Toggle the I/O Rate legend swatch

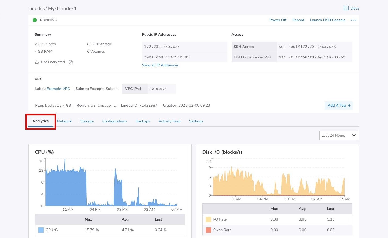(x=208, y=219)
